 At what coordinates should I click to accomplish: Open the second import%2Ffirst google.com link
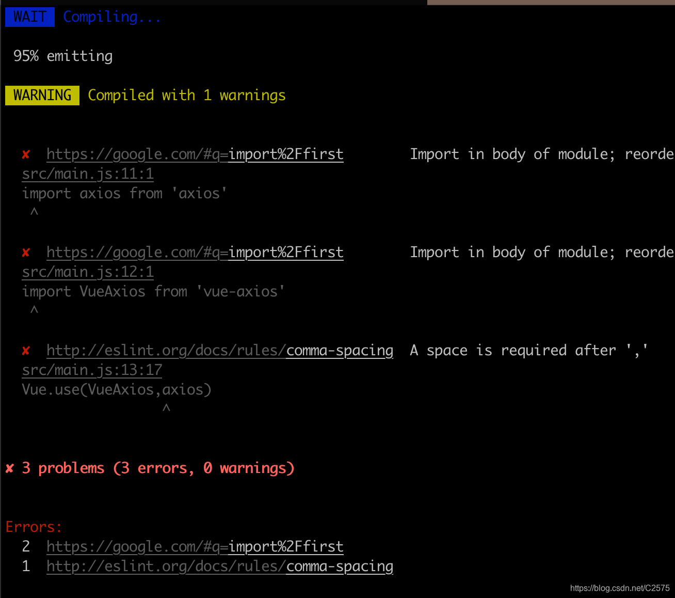coord(195,252)
